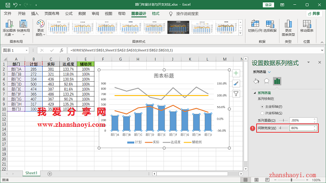Image resolution: width=326 pixels, height=183 pixels.
Task: Open the Undo history dropdown arrow
Action: click(x=20, y=5)
